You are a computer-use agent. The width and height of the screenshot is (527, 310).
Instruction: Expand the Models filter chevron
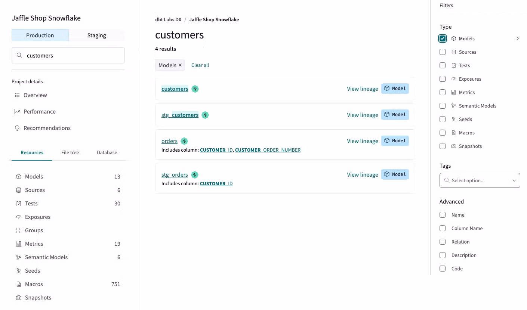(517, 38)
